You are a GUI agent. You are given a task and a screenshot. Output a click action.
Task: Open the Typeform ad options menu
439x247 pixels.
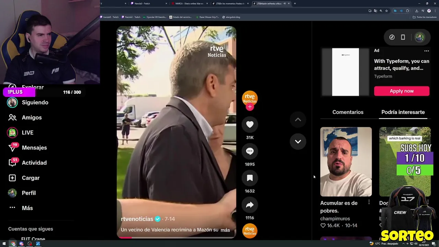427,51
